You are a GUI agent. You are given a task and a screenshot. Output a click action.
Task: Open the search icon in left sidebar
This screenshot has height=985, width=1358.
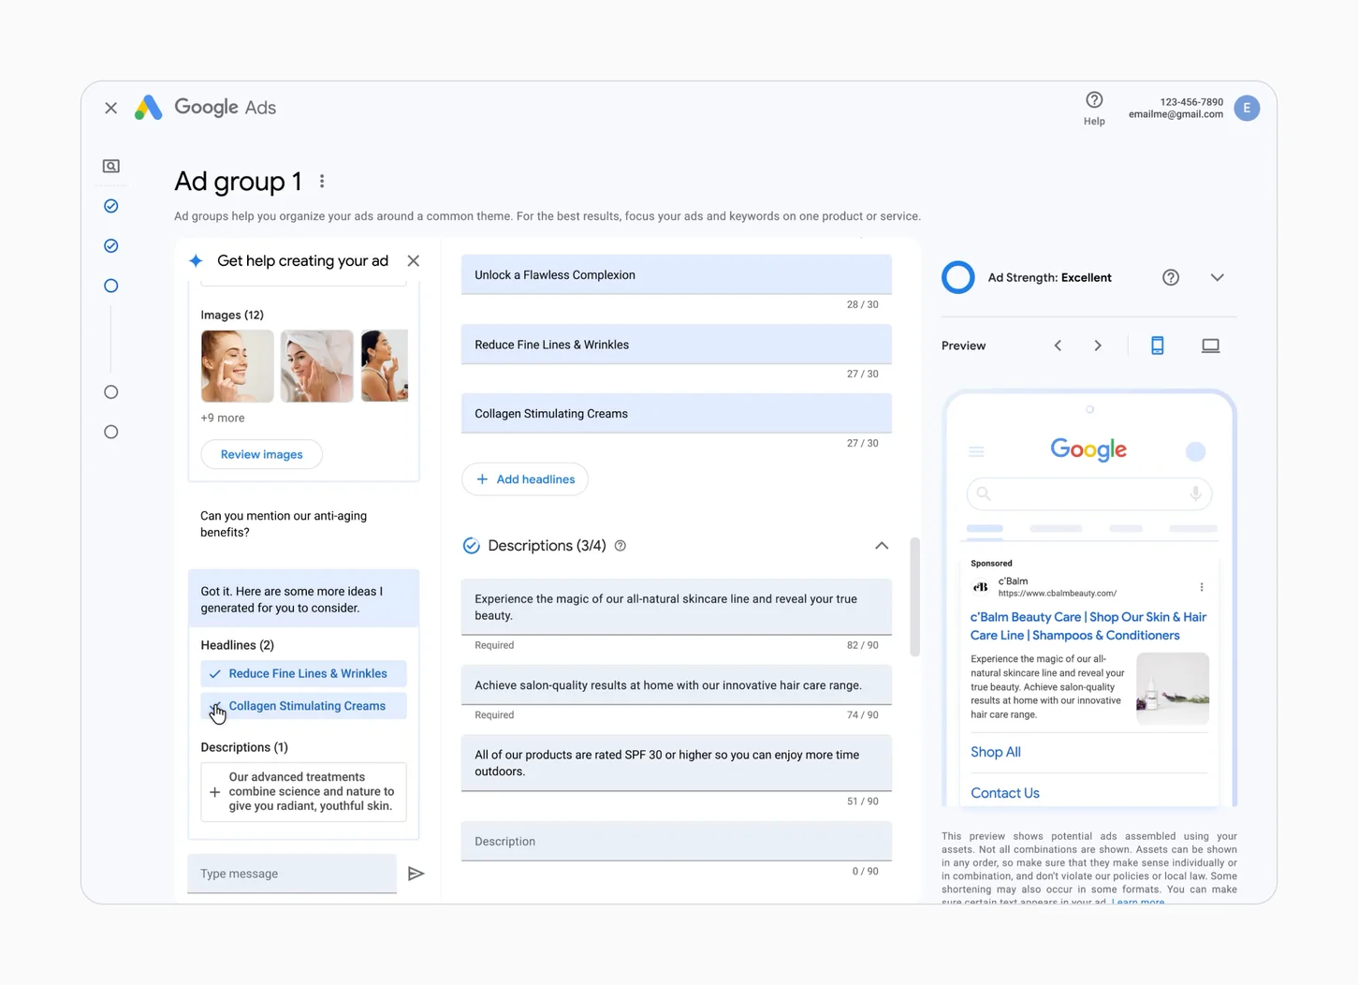click(110, 166)
